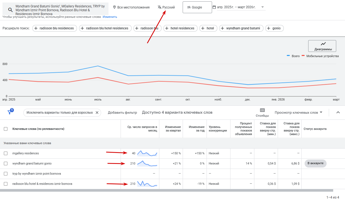The image size is (345, 201).
Task: Click the calendar icon by date range
Action: [x=214, y=7]
